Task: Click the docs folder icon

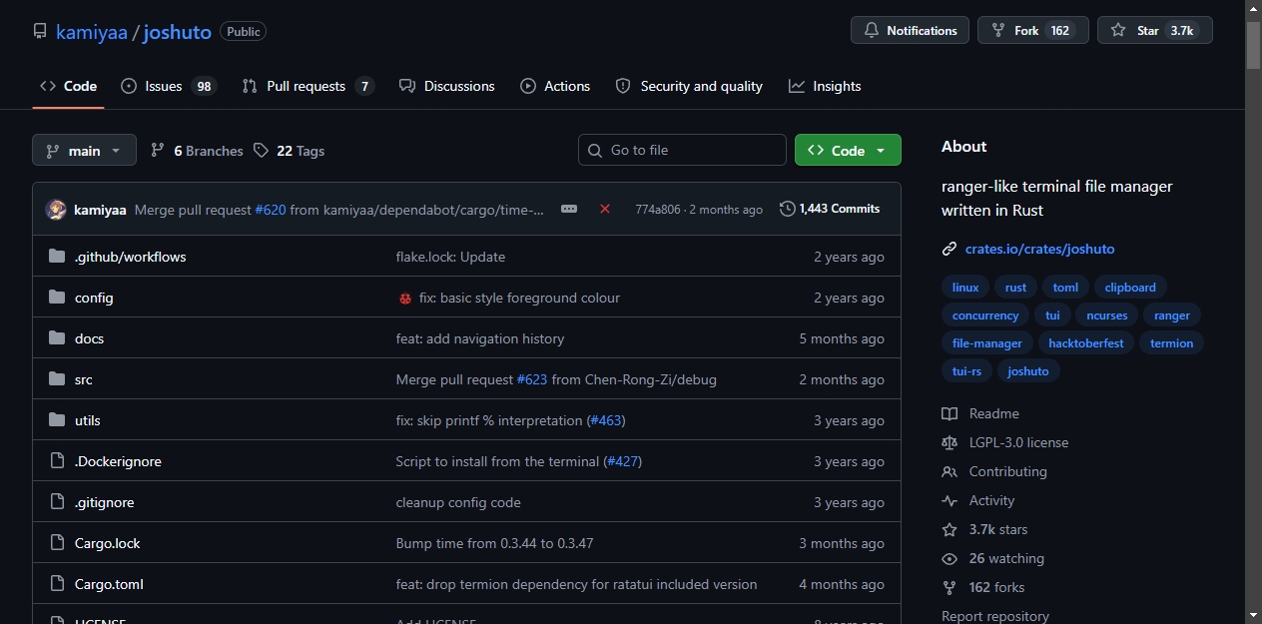Action: (x=57, y=338)
